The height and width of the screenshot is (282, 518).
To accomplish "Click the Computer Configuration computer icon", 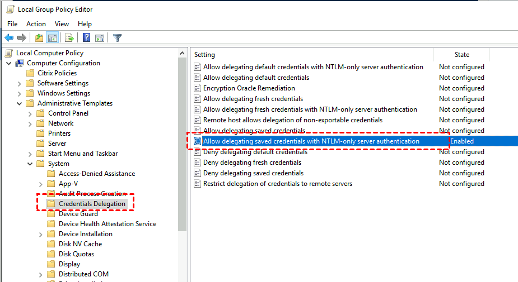I will (20, 63).
